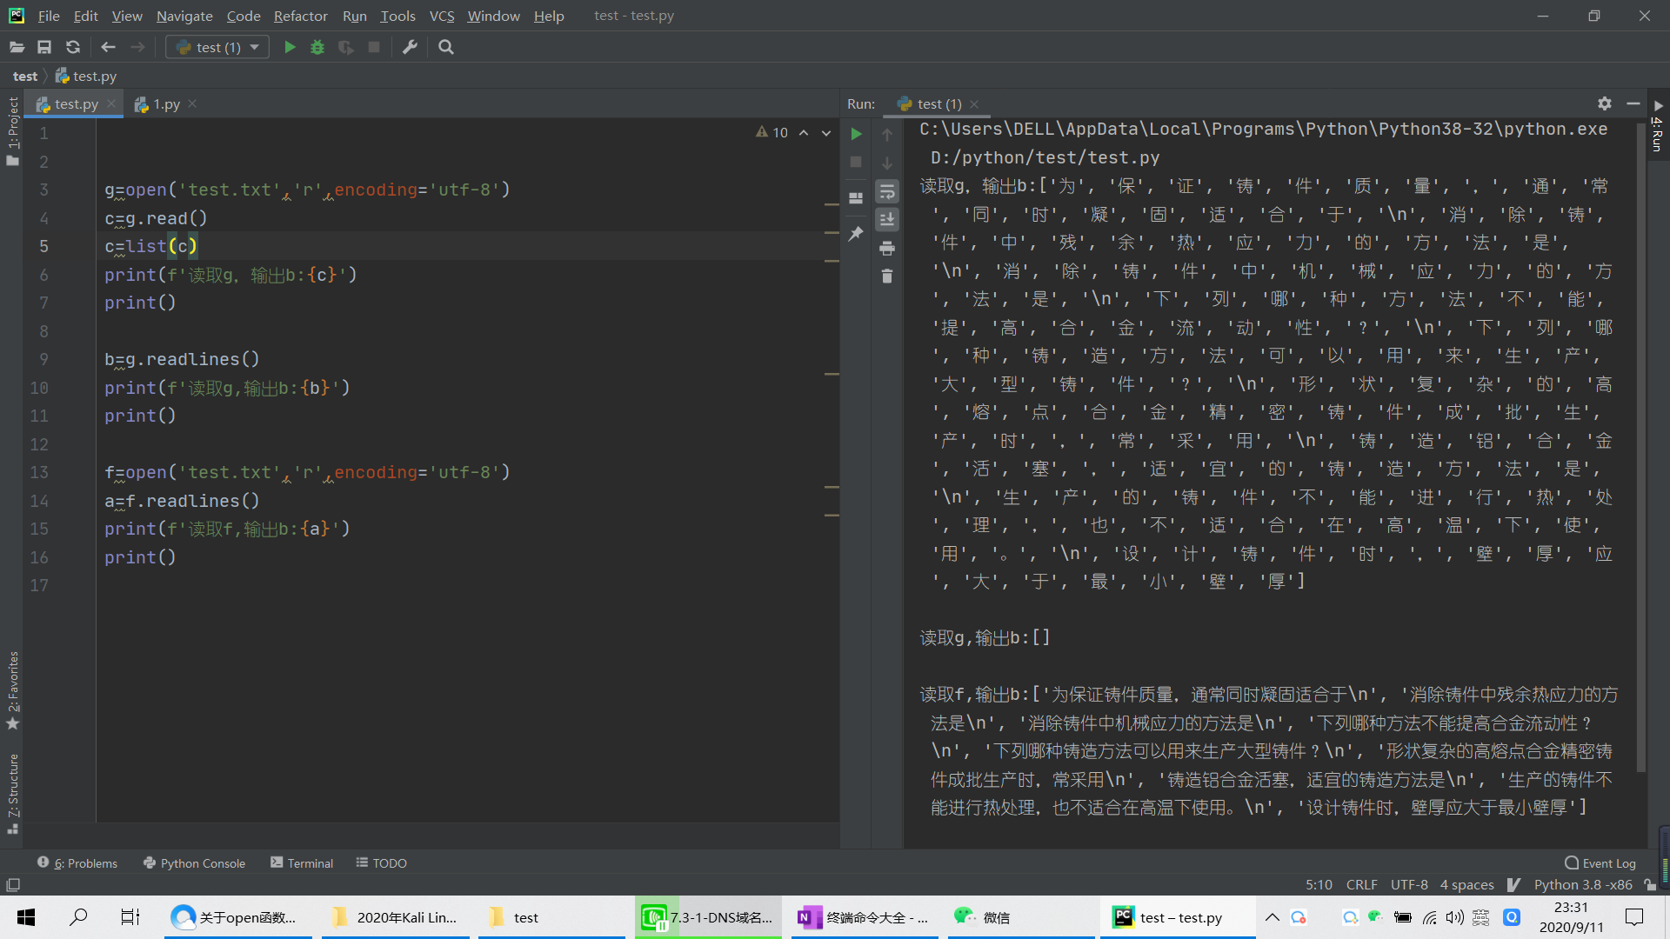Click the Terminal button at bottom

point(300,862)
